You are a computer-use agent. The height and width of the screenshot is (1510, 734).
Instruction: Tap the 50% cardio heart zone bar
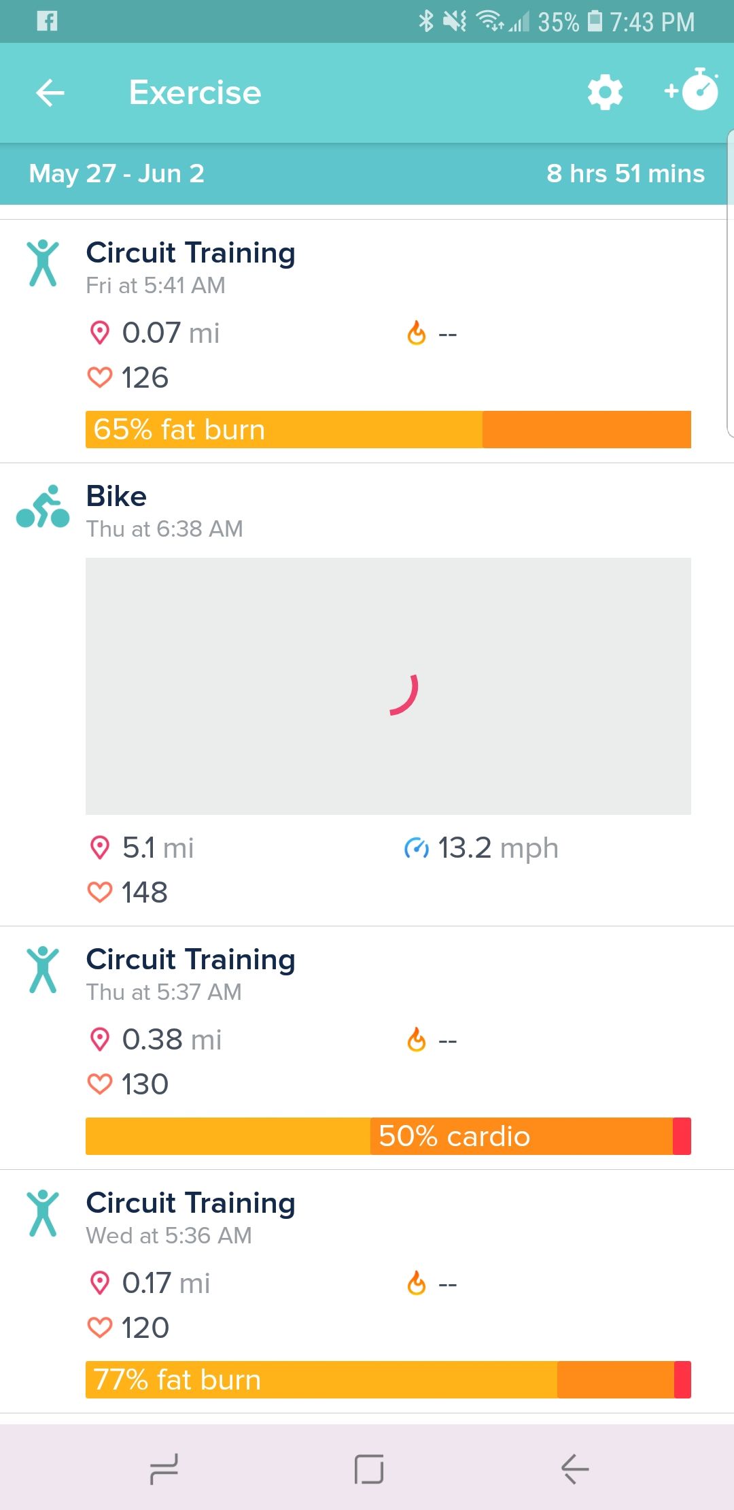(387, 1136)
